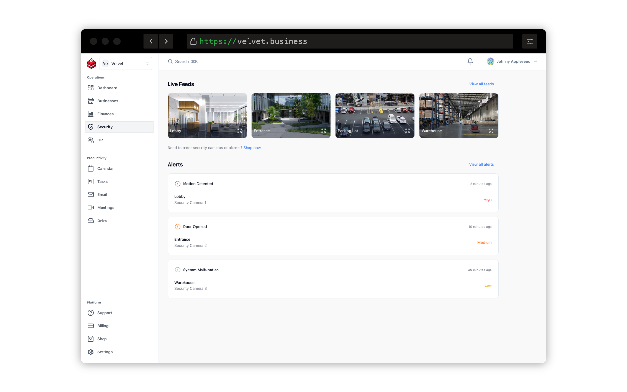Open the Drive icon in sidebar
Screen dimensions: 627x392
coord(90,221)
